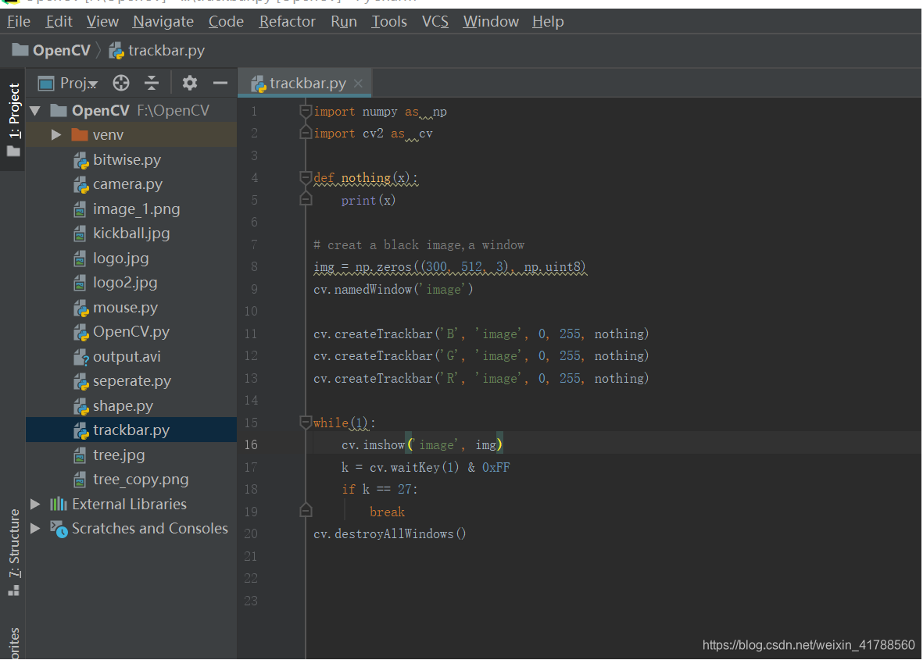Fold the while loop at line 15
The width and height of the screenshot is (923, 660).
point(306,423)
